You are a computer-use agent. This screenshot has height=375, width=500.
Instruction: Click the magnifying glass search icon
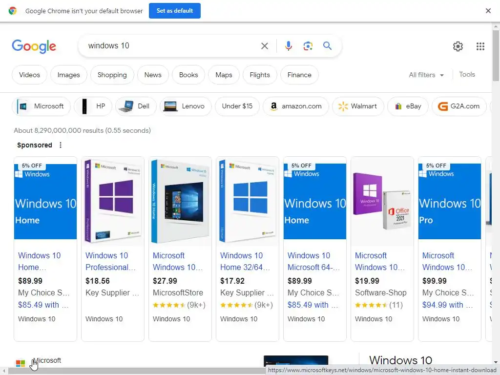[x=327, y=46]
